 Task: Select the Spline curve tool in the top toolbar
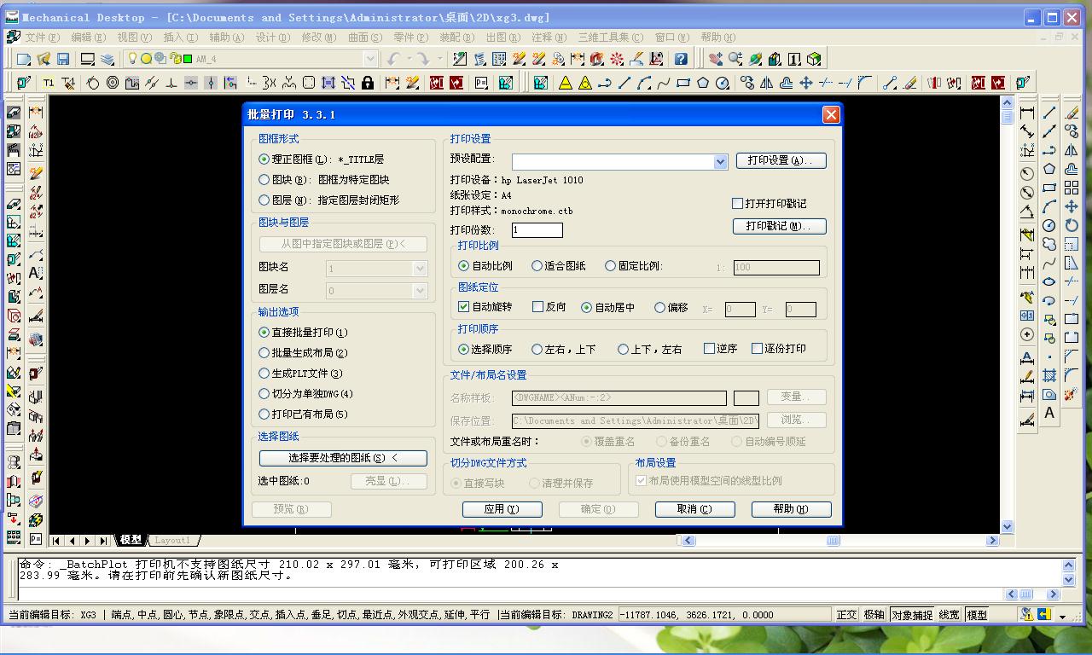664,83
